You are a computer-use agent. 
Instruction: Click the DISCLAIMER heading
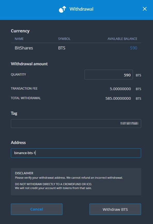click(x=24, y=173)
